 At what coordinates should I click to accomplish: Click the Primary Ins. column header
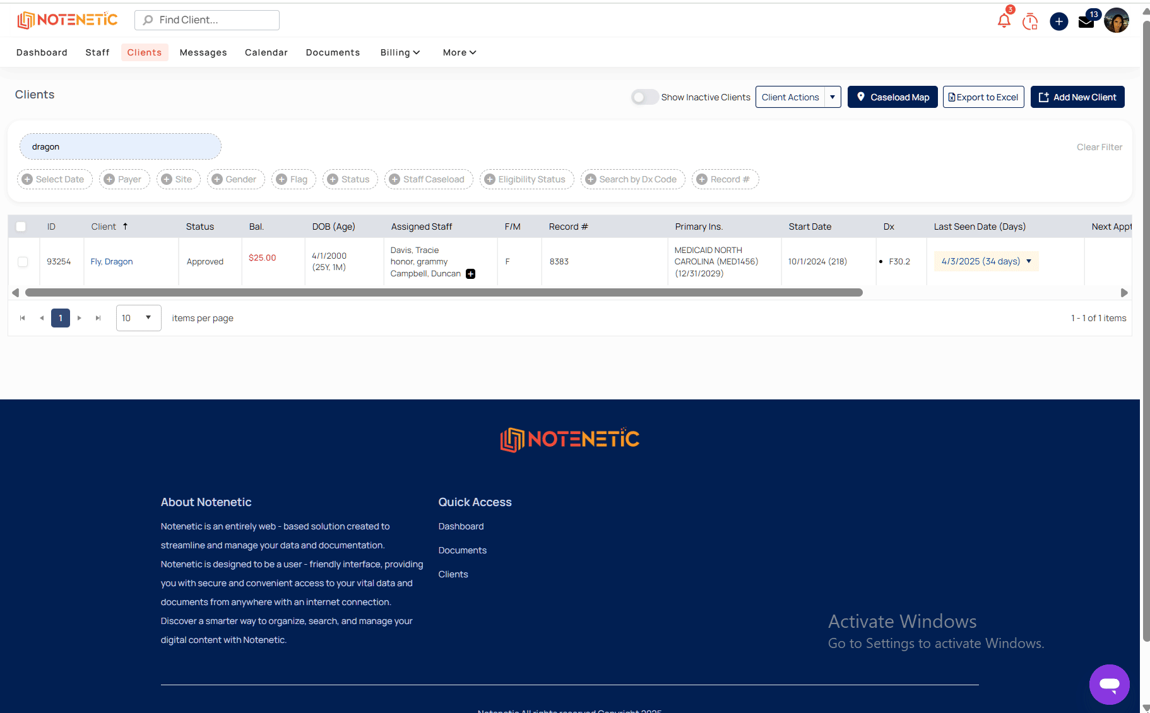[699, 227]
